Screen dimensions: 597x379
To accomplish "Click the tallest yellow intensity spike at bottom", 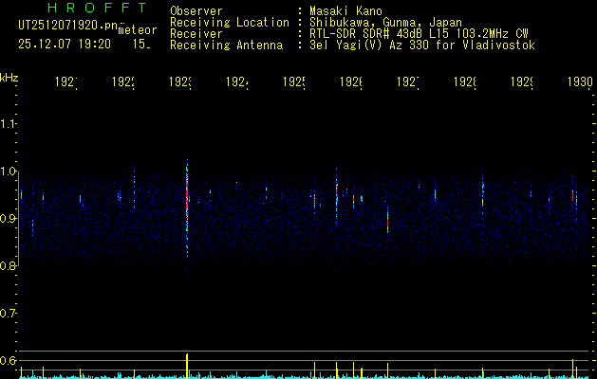I will pos(187,365).
